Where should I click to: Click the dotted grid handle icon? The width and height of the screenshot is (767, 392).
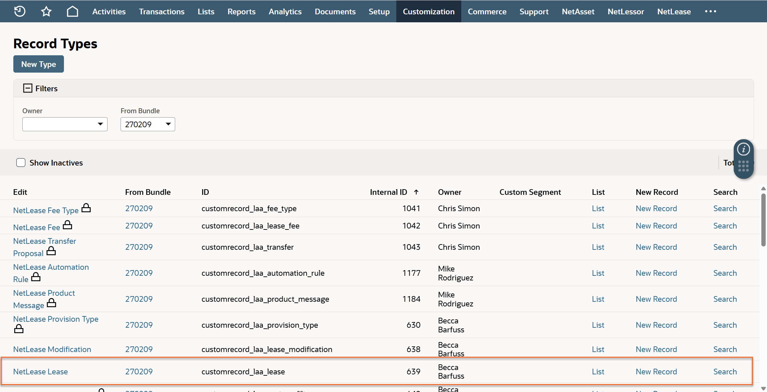pyautogui.click(x=743, y=166)
